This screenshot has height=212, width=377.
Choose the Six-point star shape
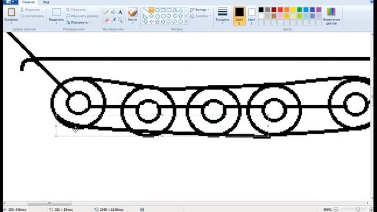point(163,22)
